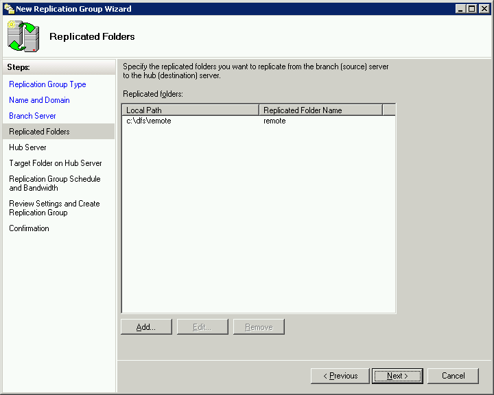Select the Replicated Folders step
This screenshot has width=494, height=395.
coord(39,132)
